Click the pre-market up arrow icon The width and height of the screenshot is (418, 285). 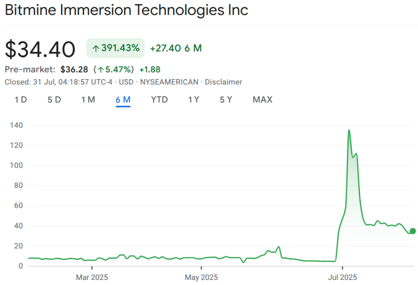click(x=100, y=70)
